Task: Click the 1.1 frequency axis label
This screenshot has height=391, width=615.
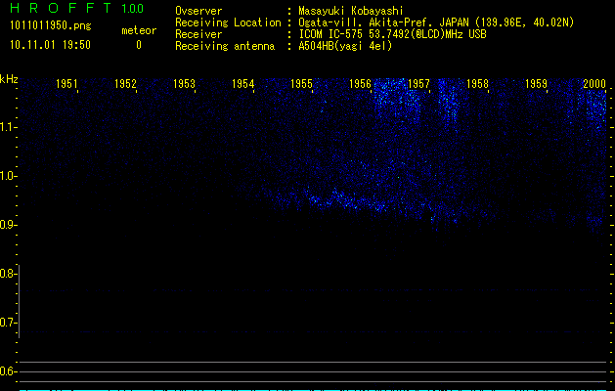Action: pos(7,127)
